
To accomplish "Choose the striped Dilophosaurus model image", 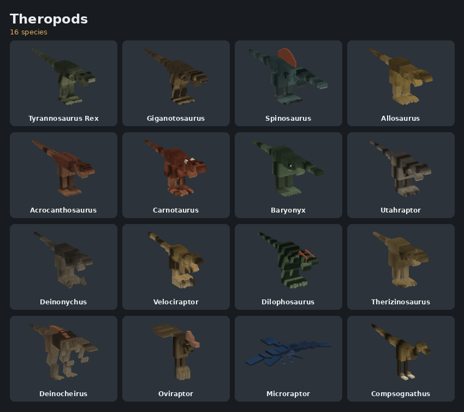I will click(x=288, y=260).
